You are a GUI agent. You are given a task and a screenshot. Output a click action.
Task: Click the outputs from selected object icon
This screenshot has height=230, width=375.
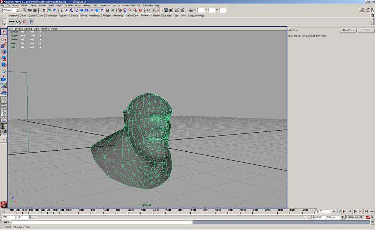[x=153, y=10]
